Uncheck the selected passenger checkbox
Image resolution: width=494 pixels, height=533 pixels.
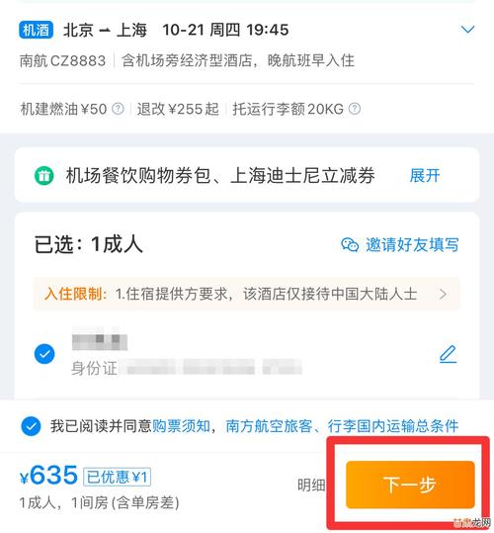(44, 354)
